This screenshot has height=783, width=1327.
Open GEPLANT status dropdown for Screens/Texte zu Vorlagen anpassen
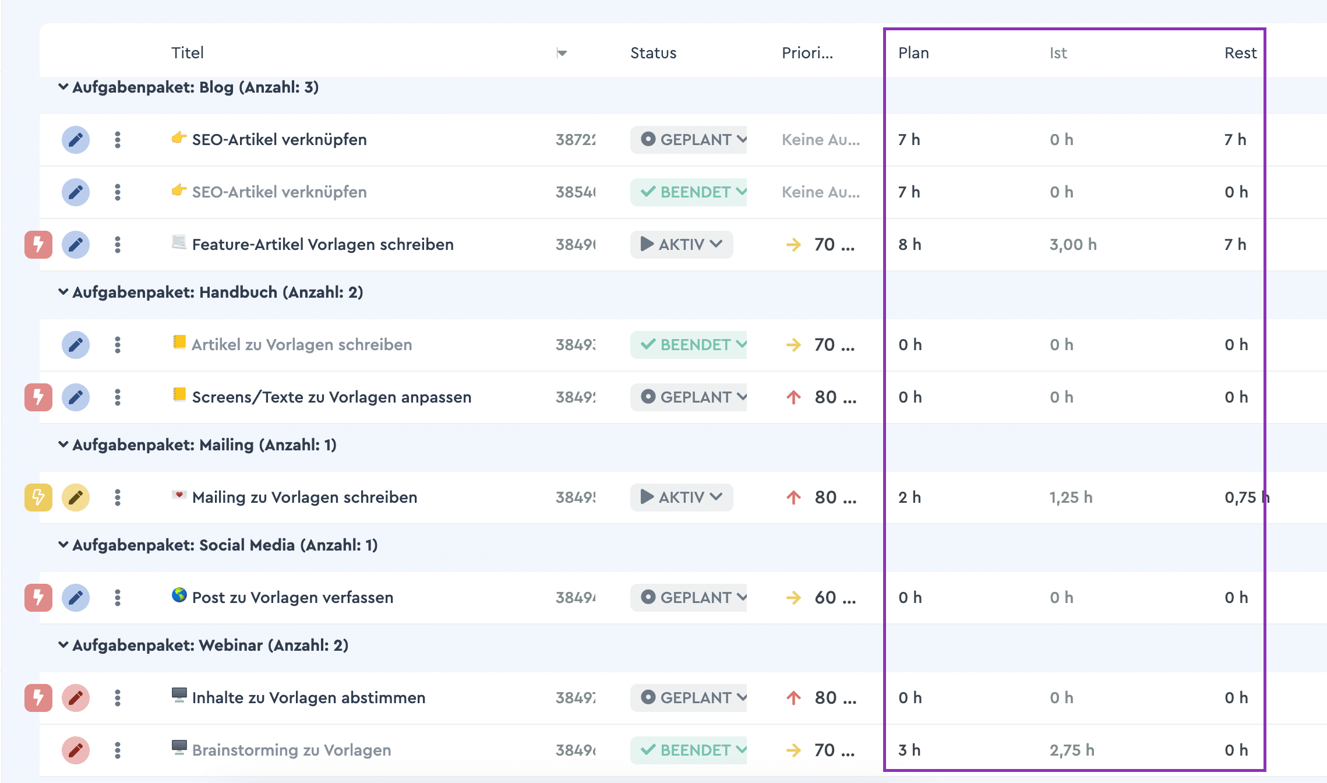coord(689,397)
